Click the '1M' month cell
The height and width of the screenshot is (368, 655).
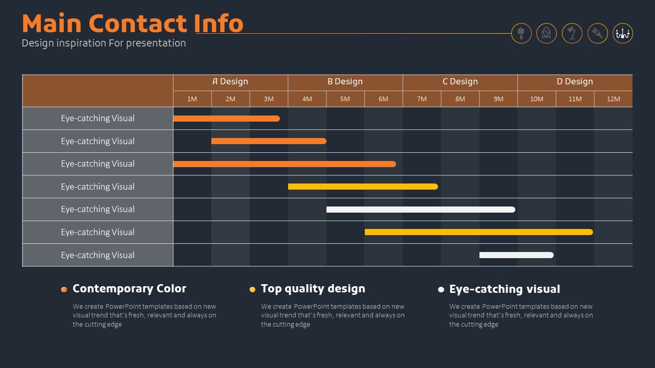(x=192, y=99)
